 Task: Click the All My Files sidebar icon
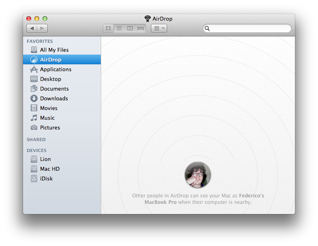pyautogui.click(x=34, y=50)
